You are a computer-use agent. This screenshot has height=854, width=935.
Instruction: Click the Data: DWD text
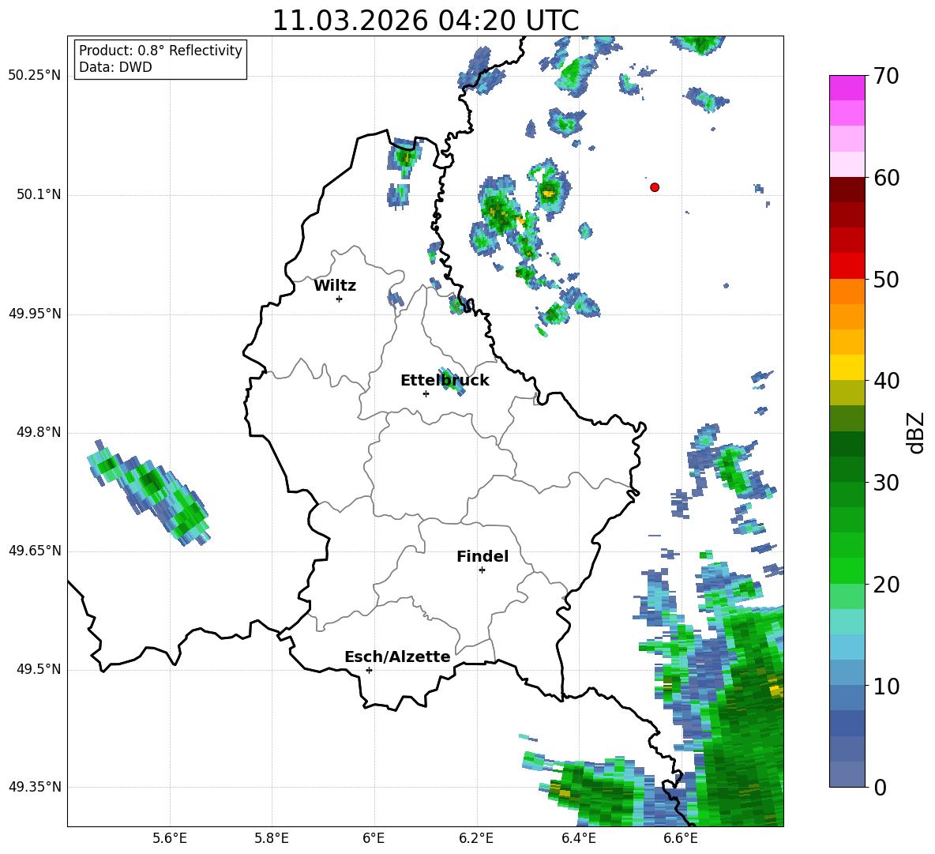pyautogui.click(x=115, y=67)
